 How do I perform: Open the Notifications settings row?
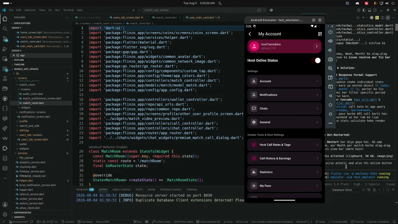click(x=285, y=95)
